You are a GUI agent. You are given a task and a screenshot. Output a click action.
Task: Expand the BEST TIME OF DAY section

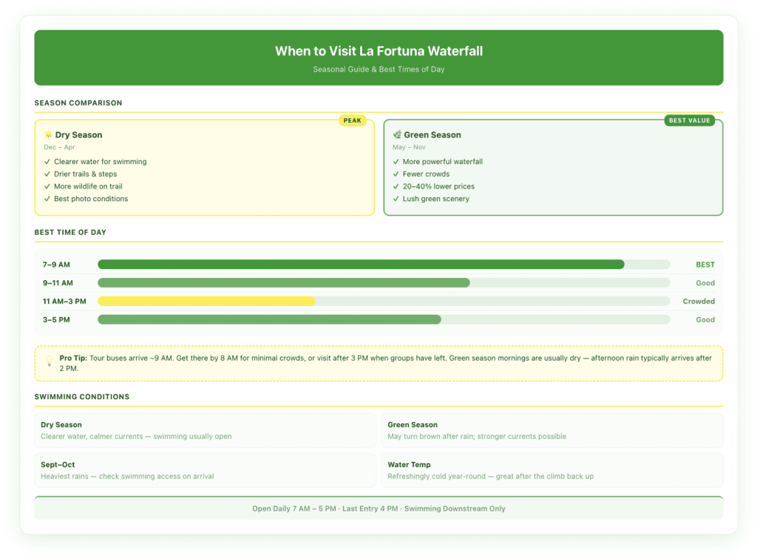pyautogui.click(x=72, y=232)
